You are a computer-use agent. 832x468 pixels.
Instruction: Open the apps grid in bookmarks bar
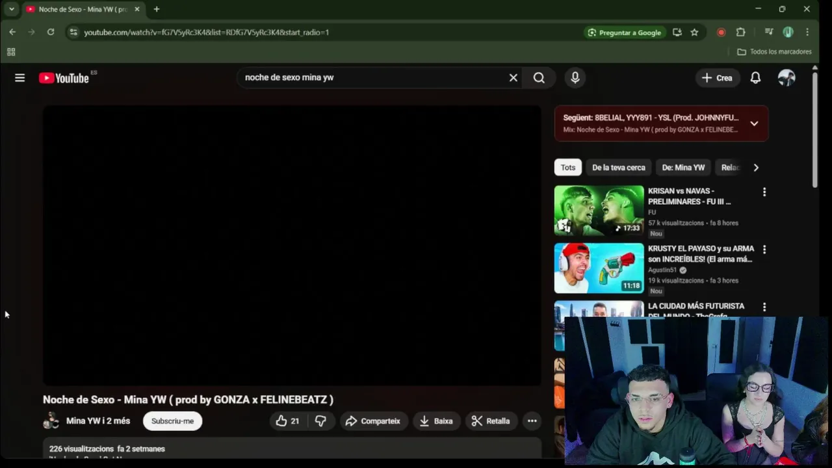click(x=11, y=52)
